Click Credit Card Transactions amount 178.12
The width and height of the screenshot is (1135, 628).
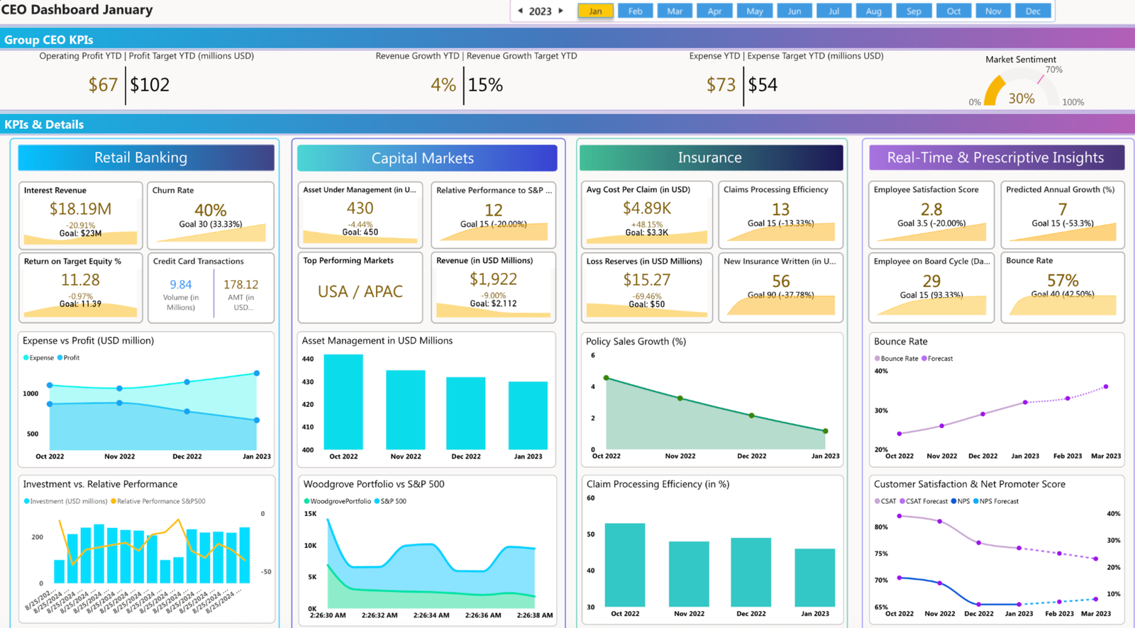pos(241,284)
